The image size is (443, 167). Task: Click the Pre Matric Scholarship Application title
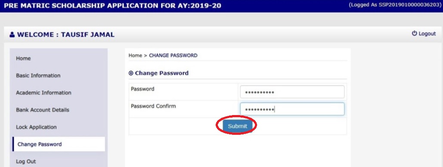(x=112, y=6)
